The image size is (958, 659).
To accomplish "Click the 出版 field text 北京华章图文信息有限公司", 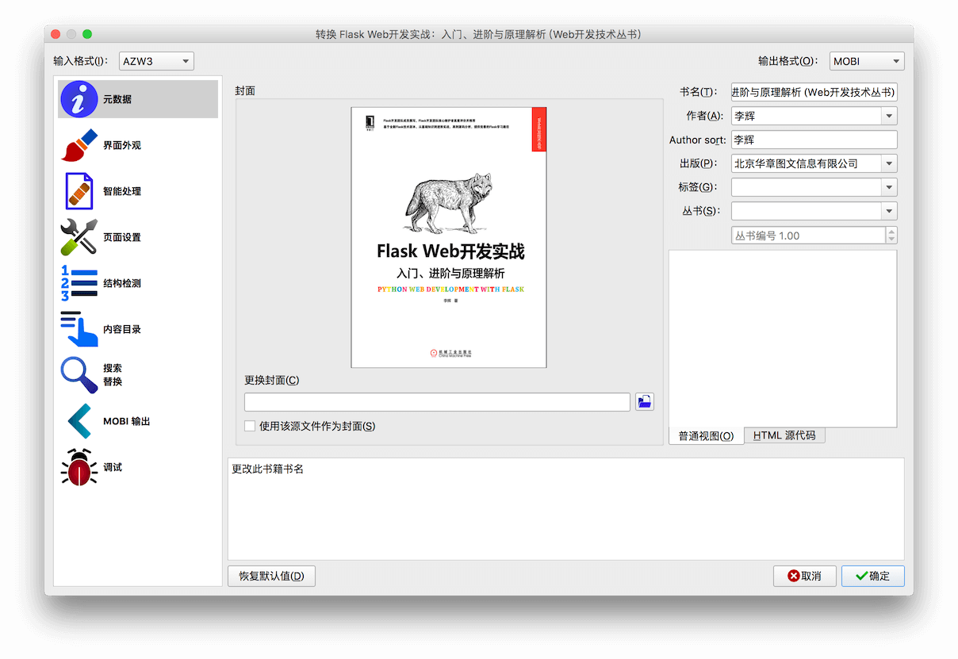I will pos(796,163).
